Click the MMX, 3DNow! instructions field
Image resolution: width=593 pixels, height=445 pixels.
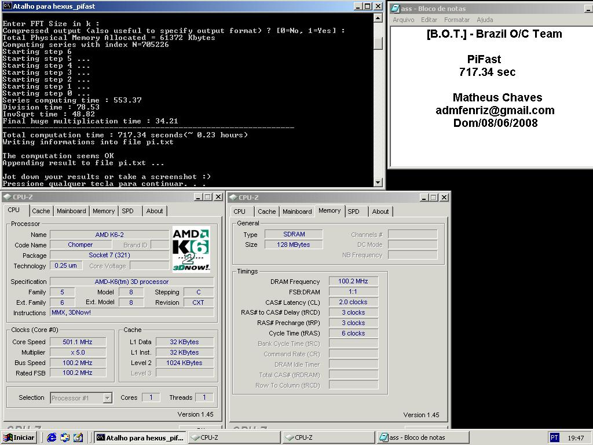132,312
